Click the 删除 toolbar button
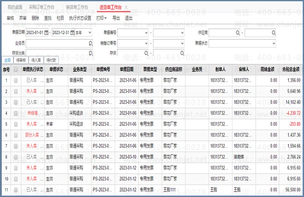The height and width of the screenshot is (197, 304). coord(35,18)
